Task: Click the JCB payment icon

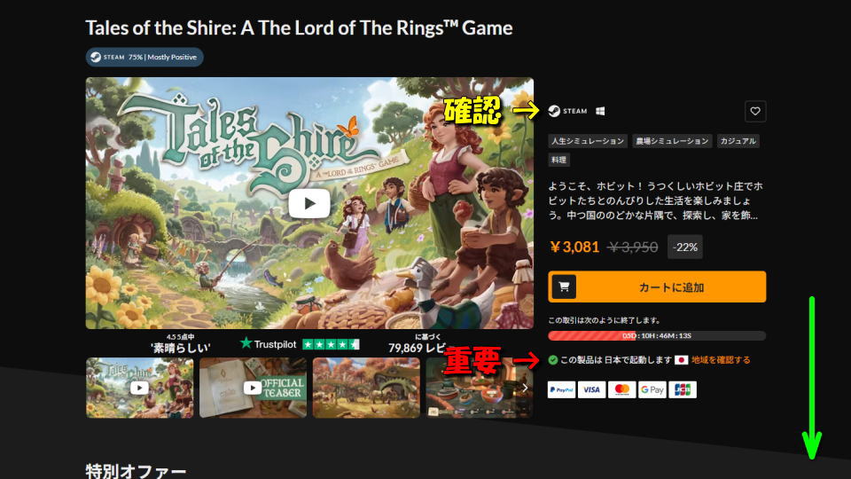Action: tap(683, 389)
